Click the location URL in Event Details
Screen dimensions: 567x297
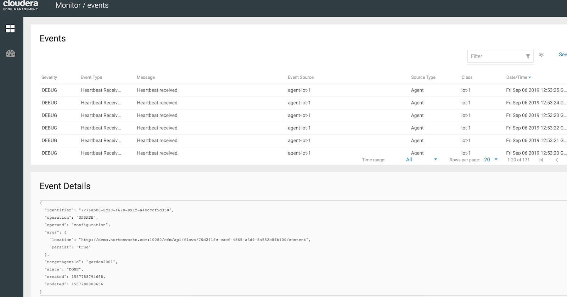click(194, 240)
